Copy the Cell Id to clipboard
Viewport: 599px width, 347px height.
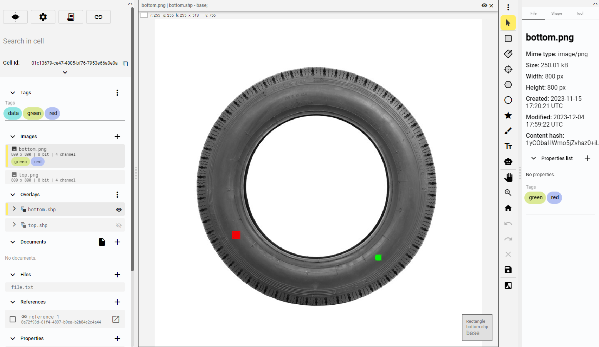(125, 63)
